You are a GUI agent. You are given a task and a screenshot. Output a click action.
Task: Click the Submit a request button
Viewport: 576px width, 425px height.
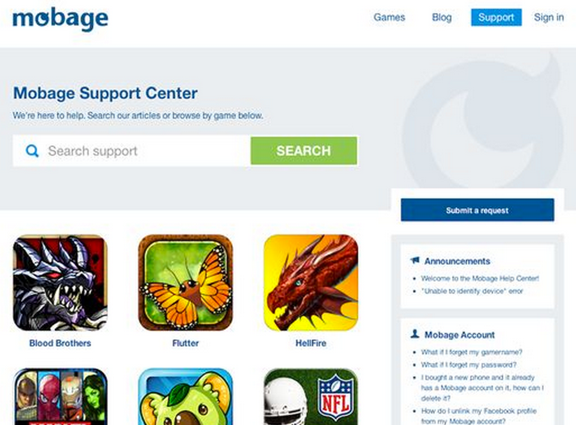(477, 211)
